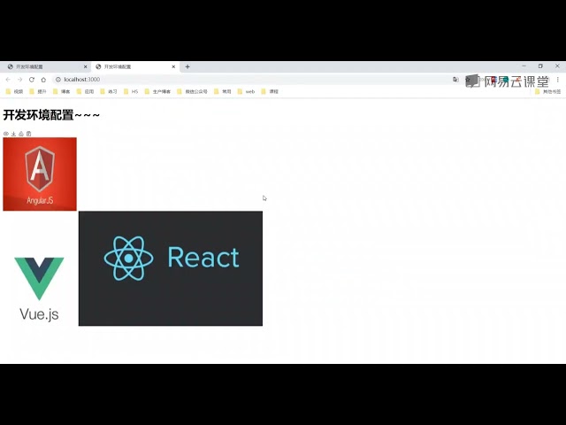This screenshot has width=566, height=425.
Task: Switch to the first 开发环境配置 tab
Action: 45,67
